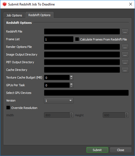This screenshot has width=135, height=156.
Task: Switch to the Job Options tab
Action: click(x=14, y=15)
